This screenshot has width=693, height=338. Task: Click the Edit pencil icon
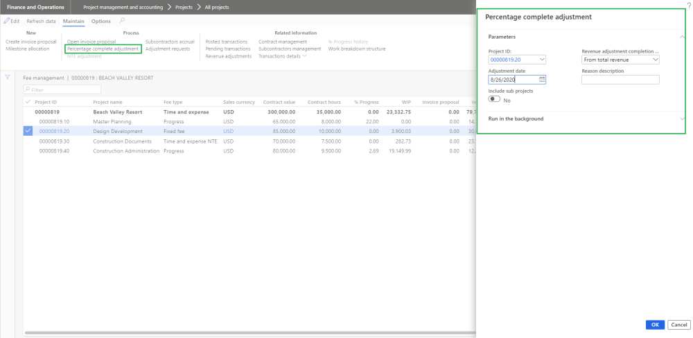6,21
